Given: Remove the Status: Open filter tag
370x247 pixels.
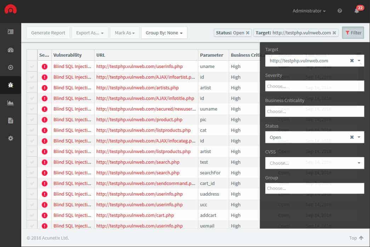Looking at the screenshot, I should 247,33.
